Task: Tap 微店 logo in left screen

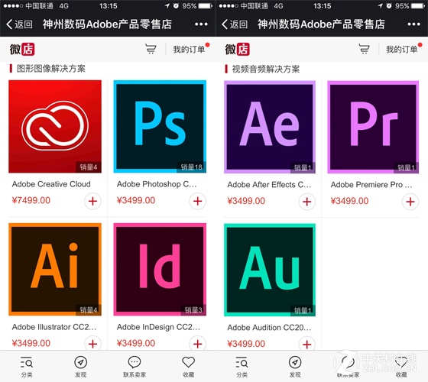Action: [22, 50]
